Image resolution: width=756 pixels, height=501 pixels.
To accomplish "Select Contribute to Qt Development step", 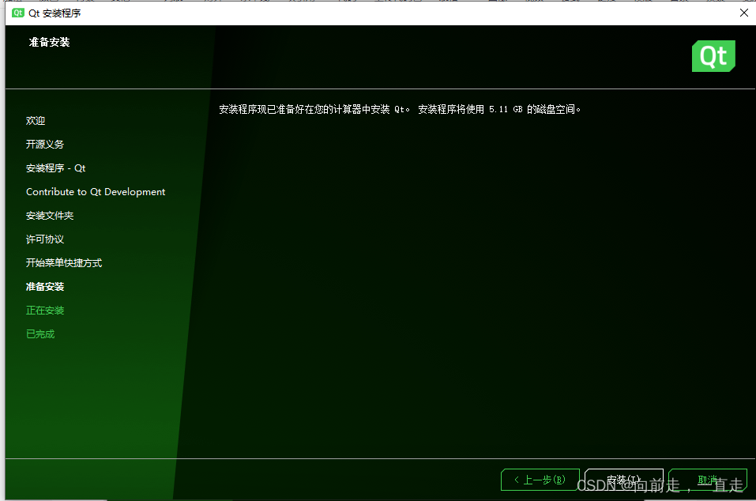I will click(x=96, y=192).
